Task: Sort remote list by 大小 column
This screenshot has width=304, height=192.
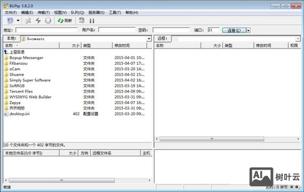Action: click(x=212, y=45)
